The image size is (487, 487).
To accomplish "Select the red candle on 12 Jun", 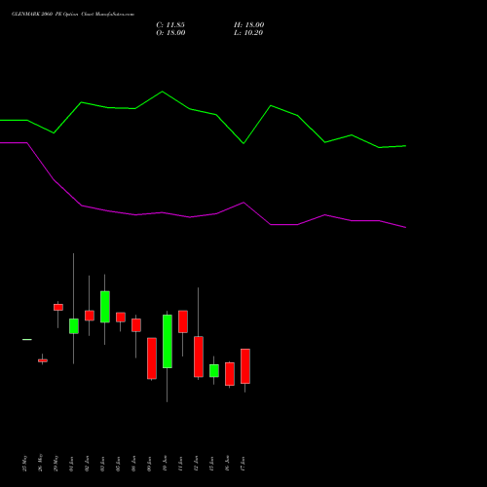I will tap(199, 356).
